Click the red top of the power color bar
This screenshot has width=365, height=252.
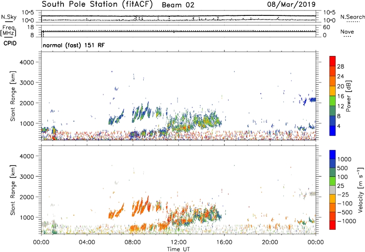(x=333, y=61)
